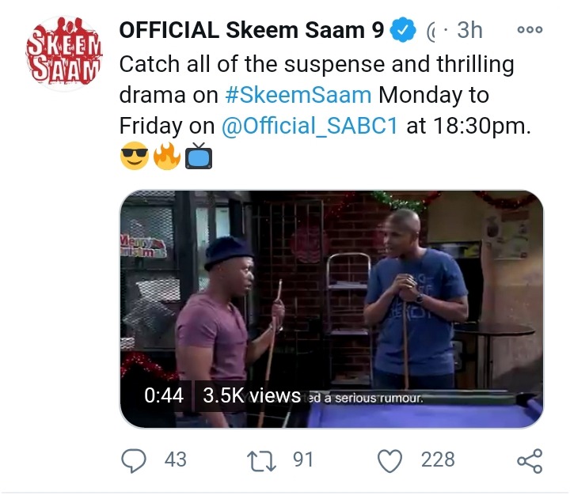View the 228 likes count
The image size is (570, 499).
(x=438, y=459)
